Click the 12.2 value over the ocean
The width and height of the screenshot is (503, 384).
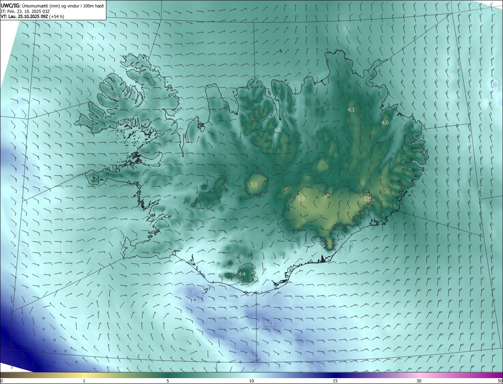(269, 323)
